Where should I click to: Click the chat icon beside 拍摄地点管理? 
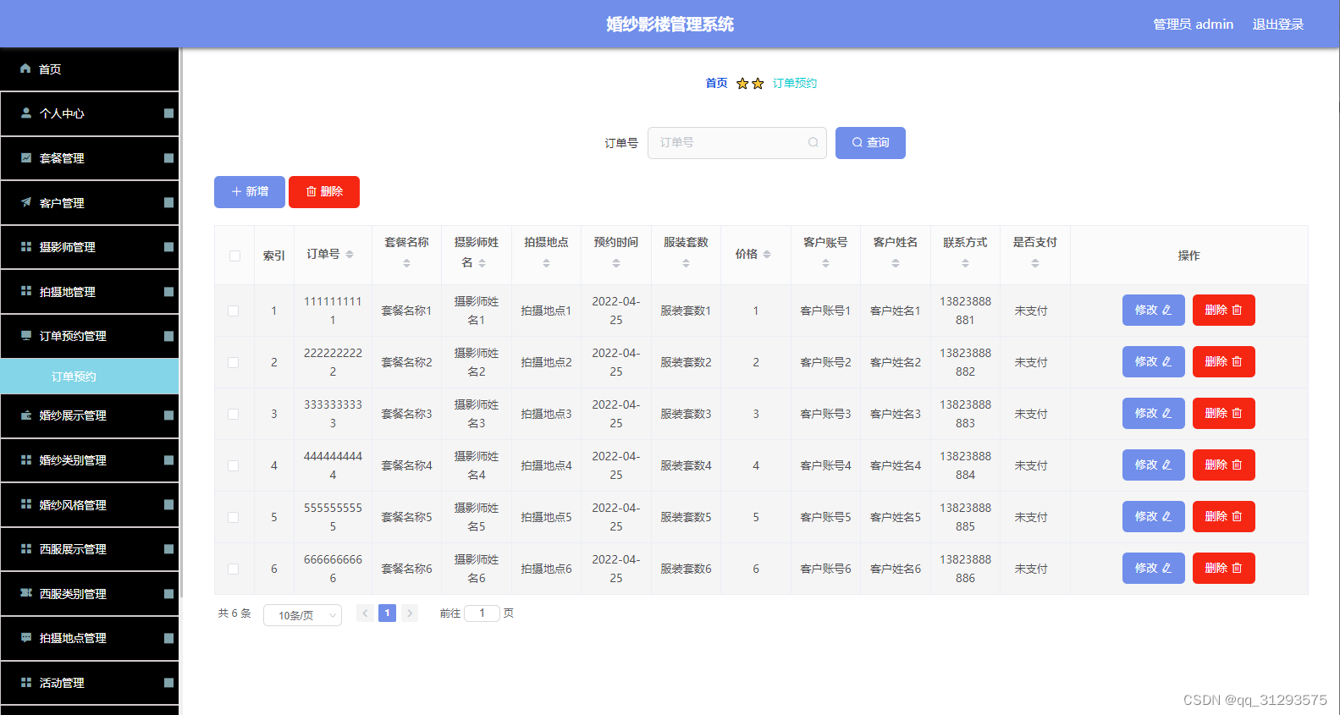tap(26, 637)
